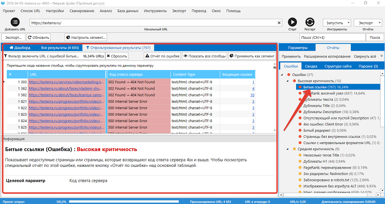Select Дубликаты Title (2) item
Screen dimensions: 385x204
(x=324, y=106)
